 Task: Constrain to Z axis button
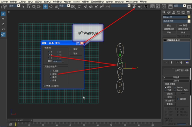[3, 24]
